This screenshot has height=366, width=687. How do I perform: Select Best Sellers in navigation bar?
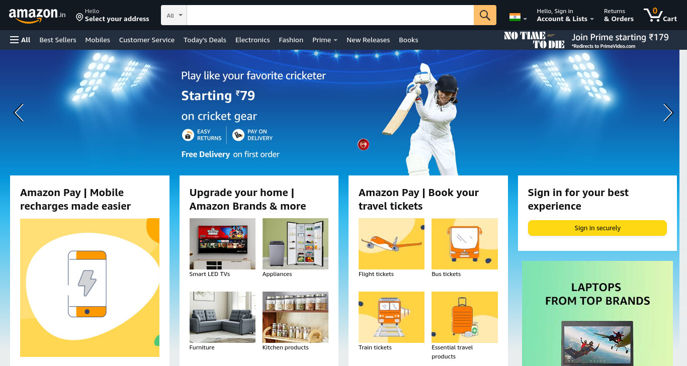point(58,40)
